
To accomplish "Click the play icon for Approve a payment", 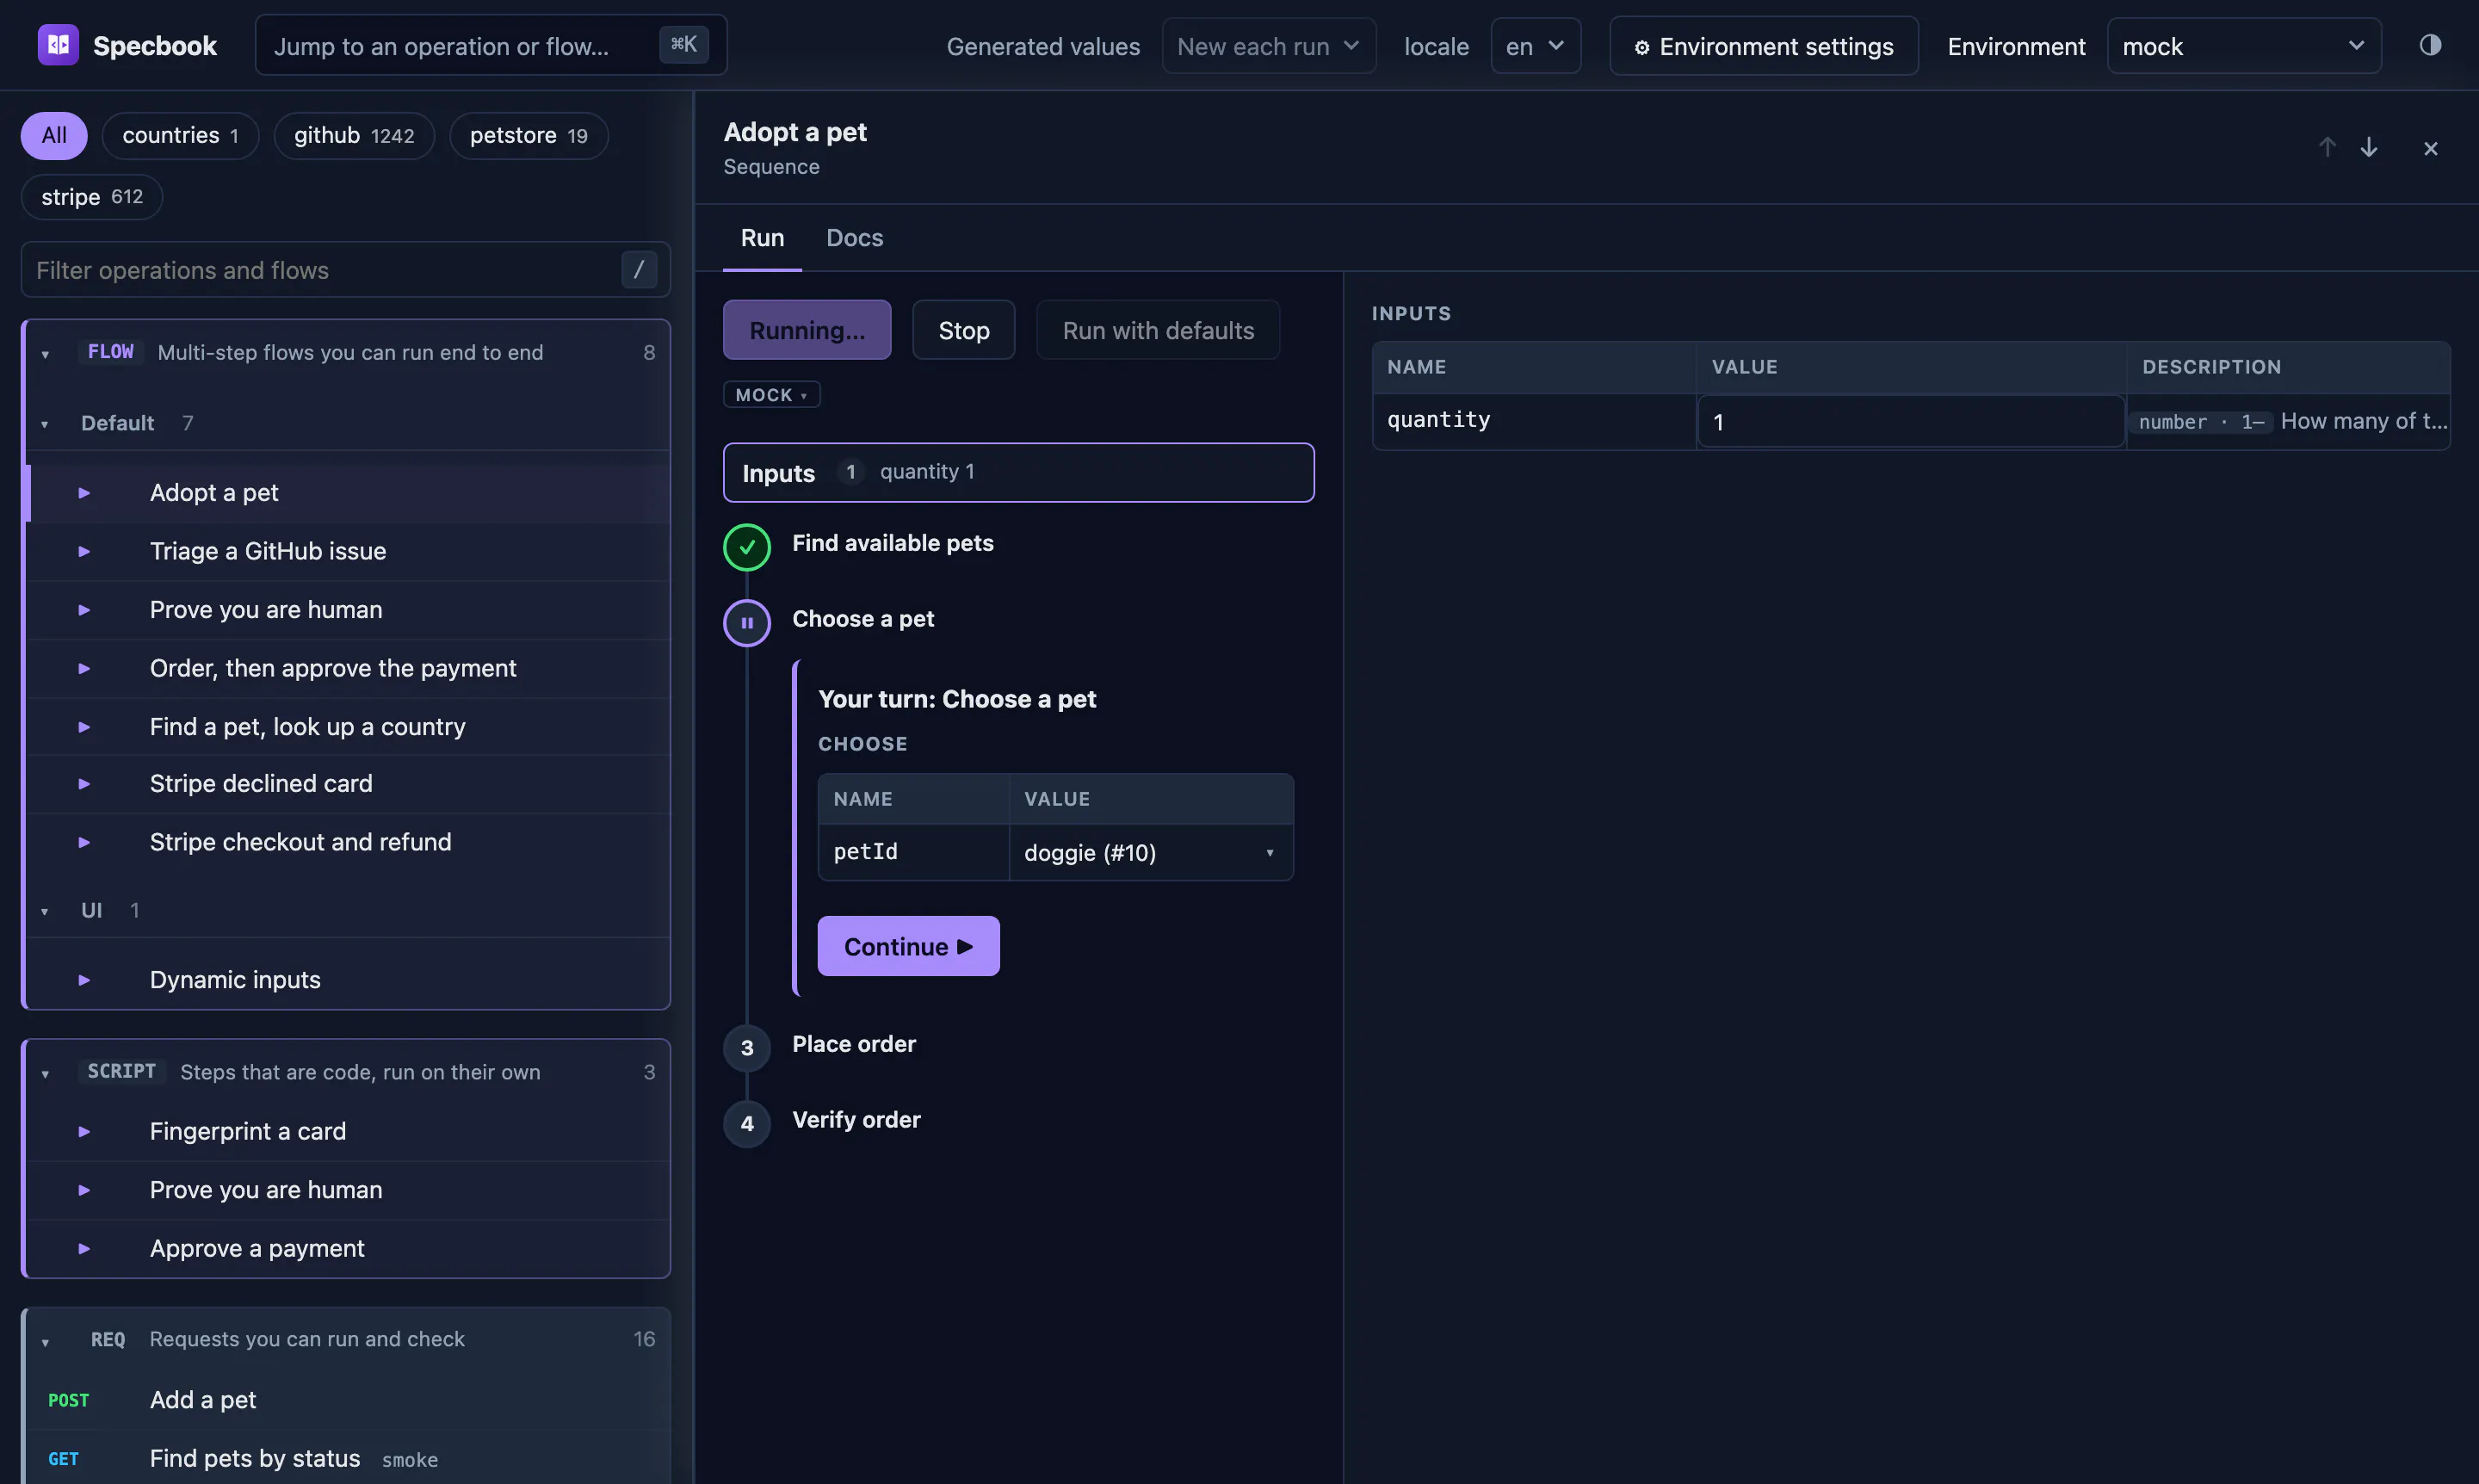I will 84,1248.
